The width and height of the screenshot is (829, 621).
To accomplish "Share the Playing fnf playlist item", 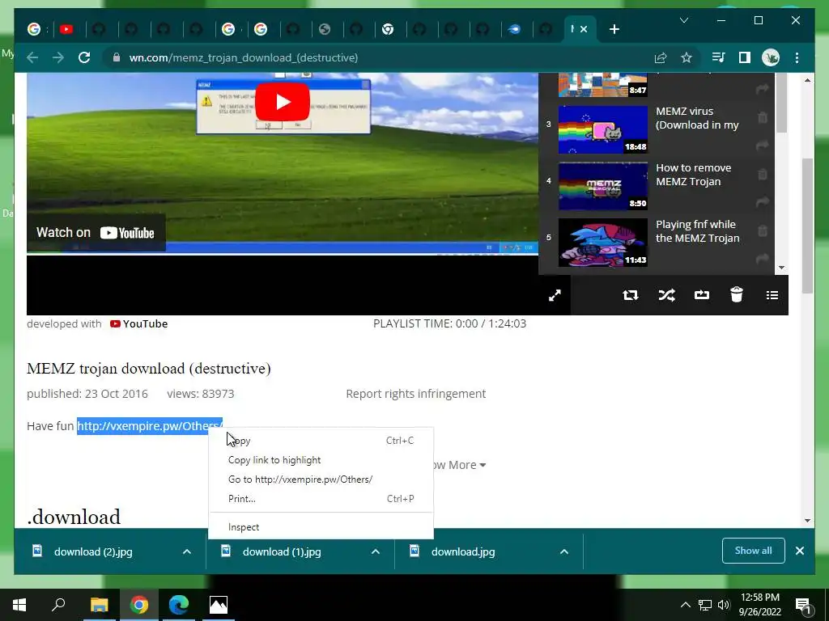I will (762, 258).
